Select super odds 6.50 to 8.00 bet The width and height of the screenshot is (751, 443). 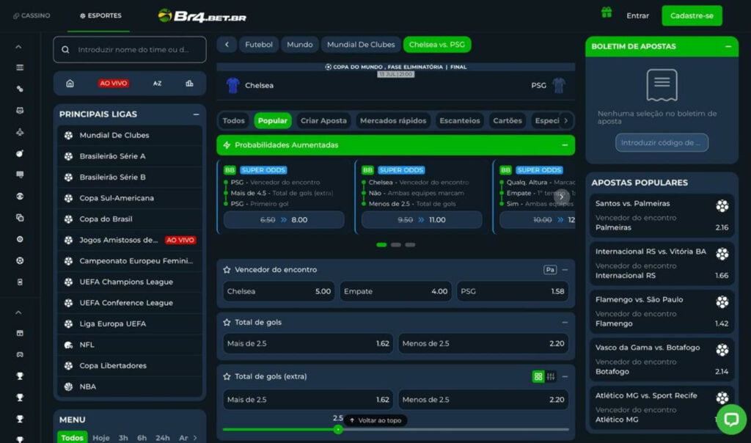[x=284, y=220]
